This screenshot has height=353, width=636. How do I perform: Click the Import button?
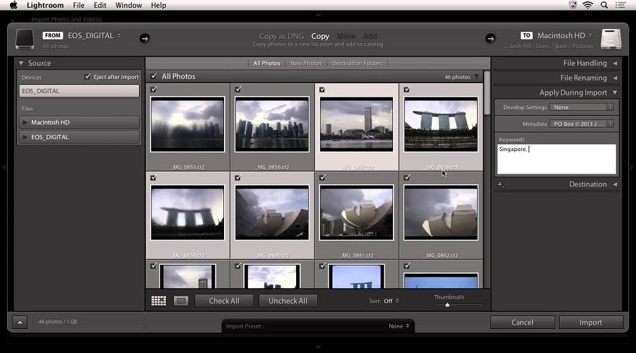(591, 323)
